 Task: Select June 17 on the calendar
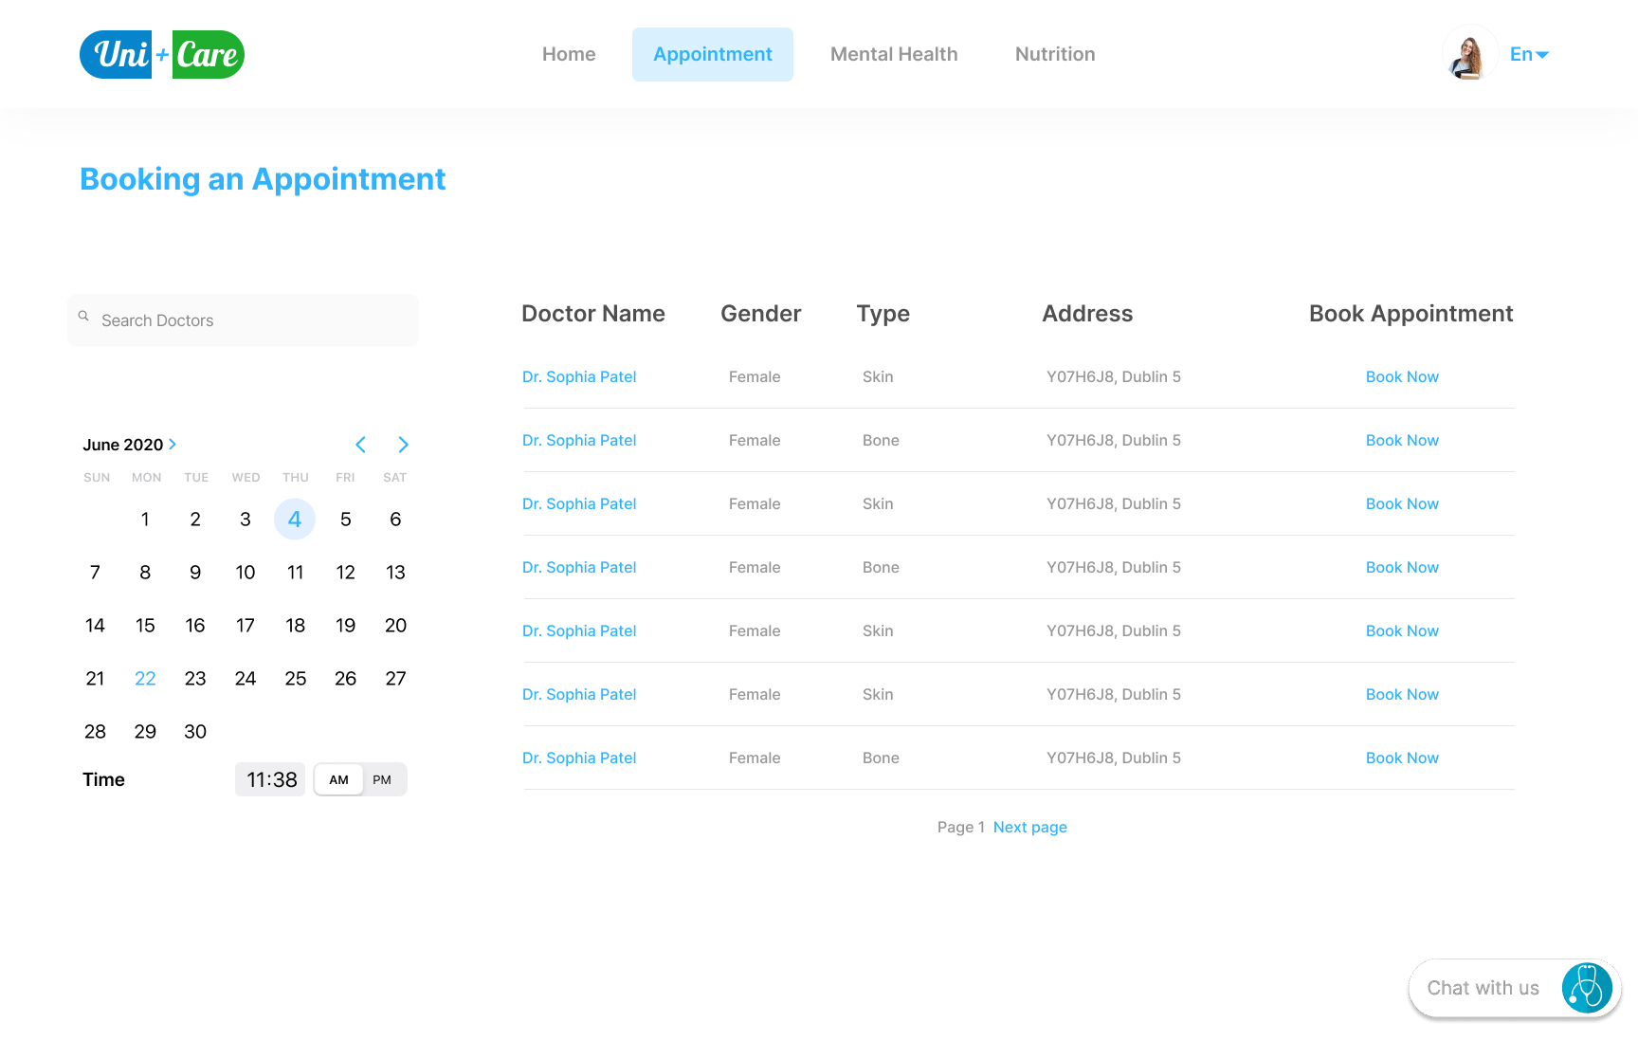click(246, 626)
